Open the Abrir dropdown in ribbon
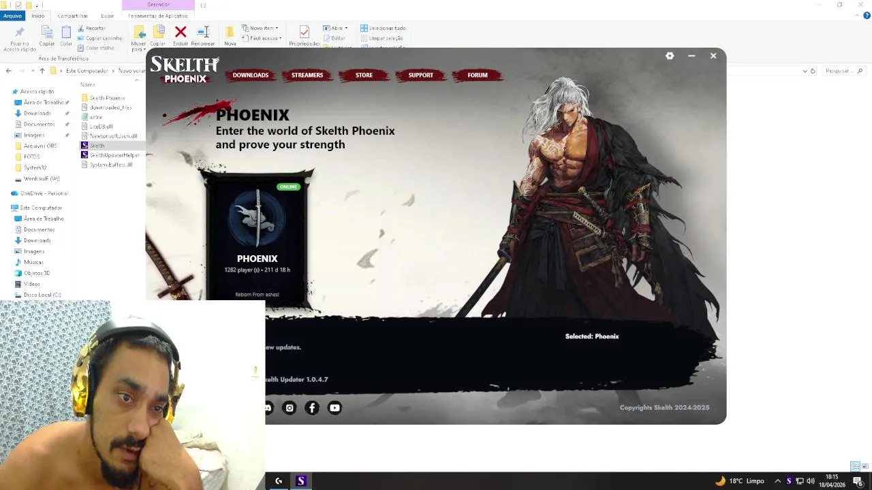The height and width of the screenshot is (490, 872). [336, 28]
